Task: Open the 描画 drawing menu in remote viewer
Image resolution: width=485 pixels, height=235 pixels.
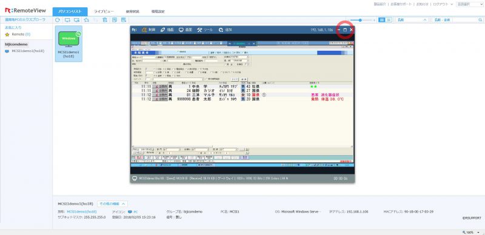Action: pyautogui.click(x=167, y=30)
